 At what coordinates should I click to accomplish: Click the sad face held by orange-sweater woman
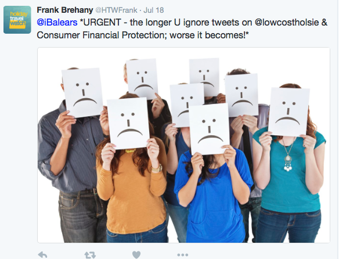tap(128, 123)
